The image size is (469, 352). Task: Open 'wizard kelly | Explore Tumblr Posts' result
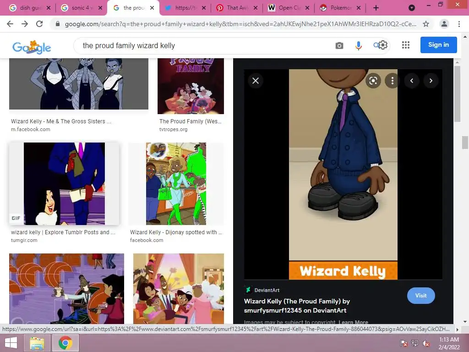[63, 232]
